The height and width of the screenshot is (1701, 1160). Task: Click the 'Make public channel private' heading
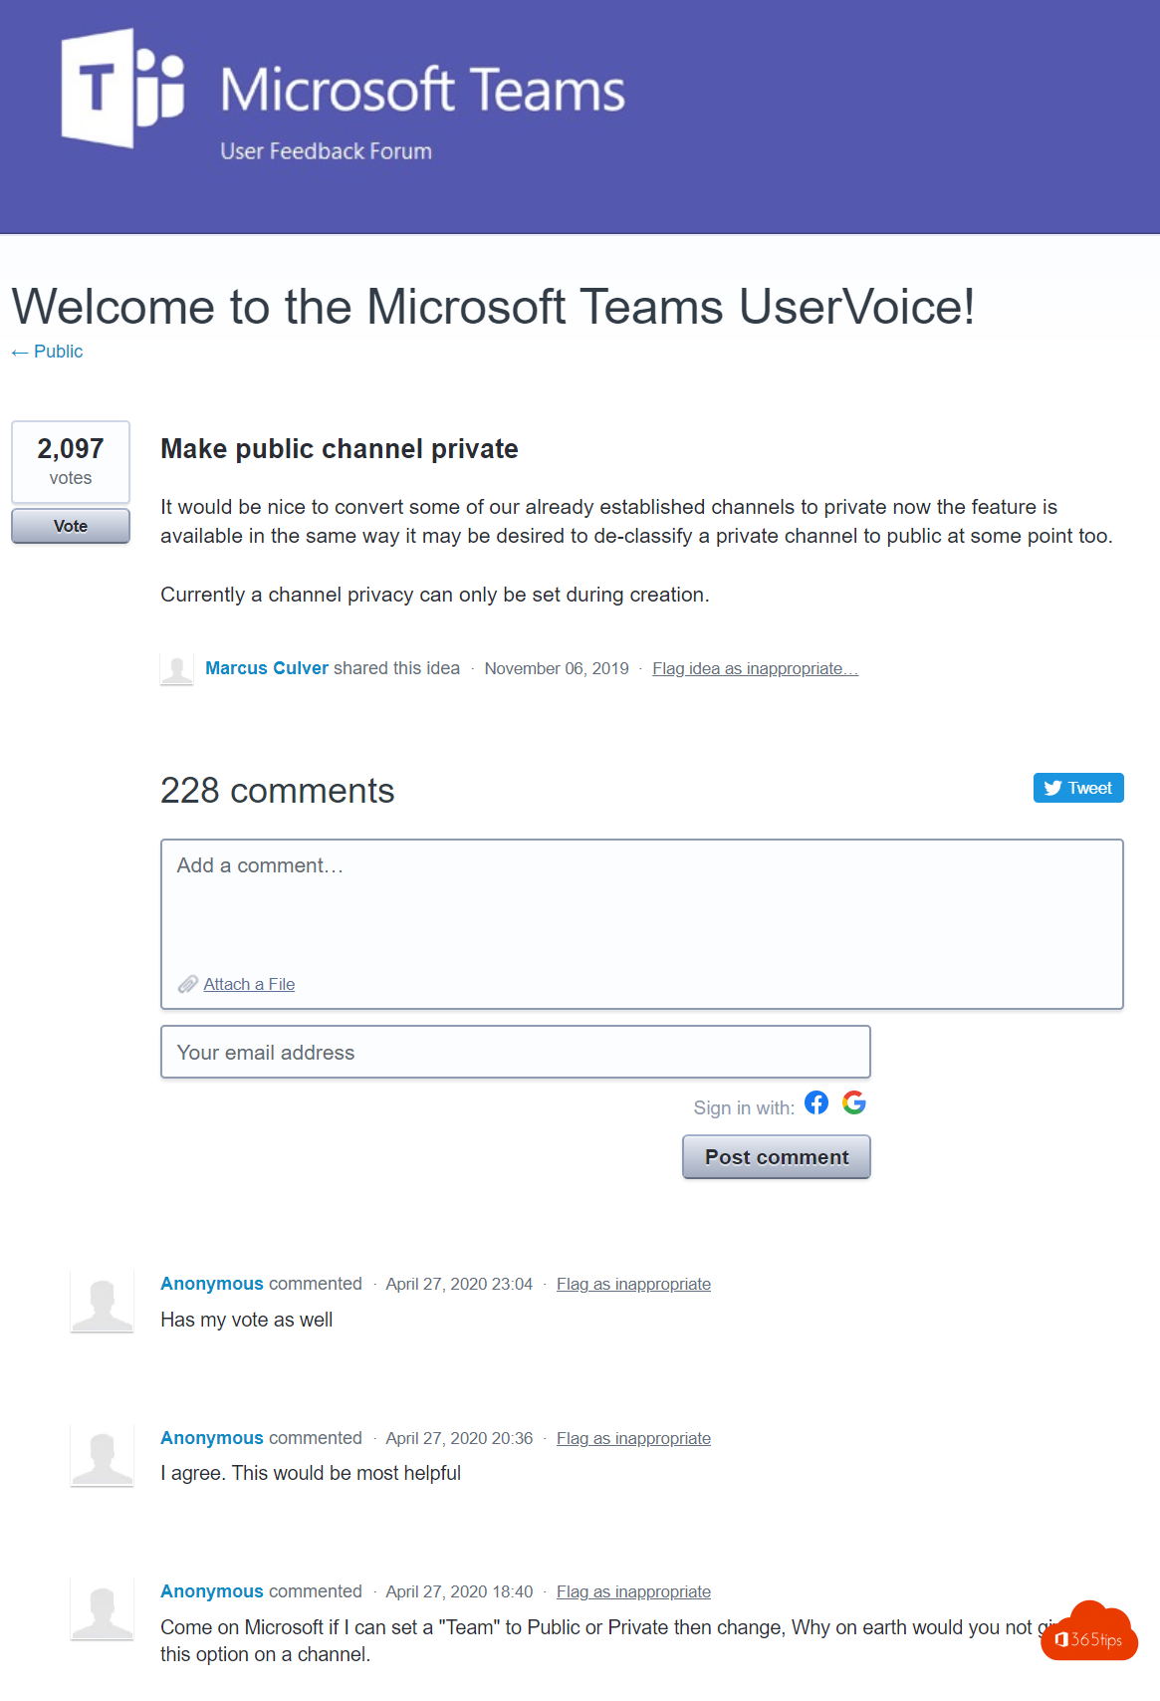(x=340, y=449)
